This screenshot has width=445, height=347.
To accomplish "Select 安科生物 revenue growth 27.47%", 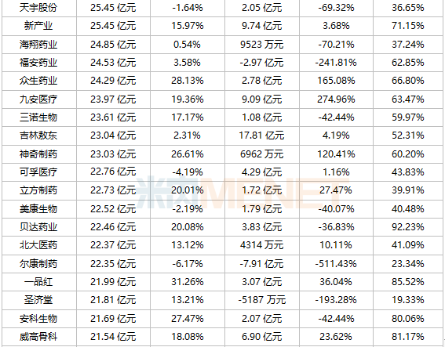I will point(188,319).
